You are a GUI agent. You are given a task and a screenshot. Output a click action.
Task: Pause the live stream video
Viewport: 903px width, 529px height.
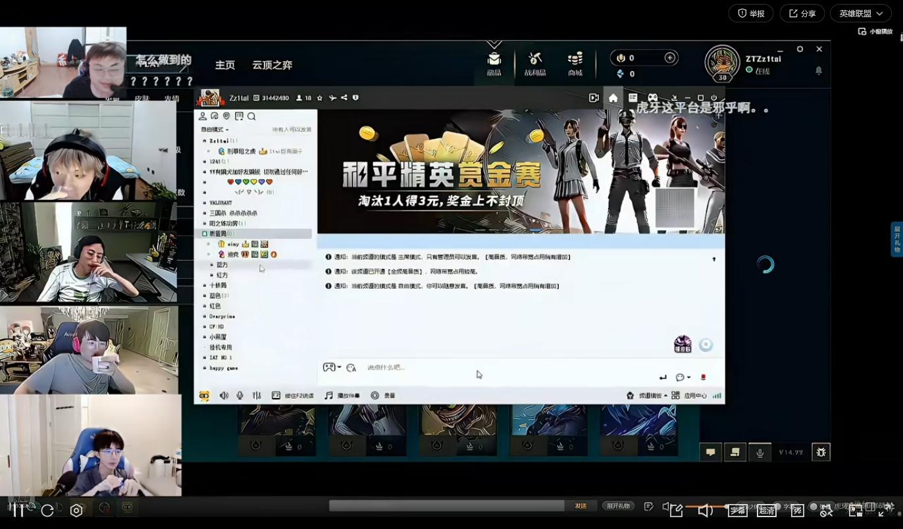[18, 510]
